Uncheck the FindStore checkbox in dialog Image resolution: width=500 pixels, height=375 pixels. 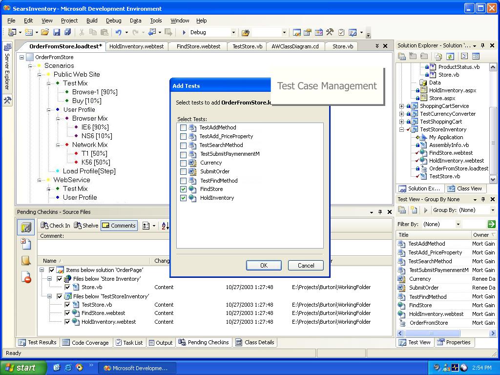184,189
